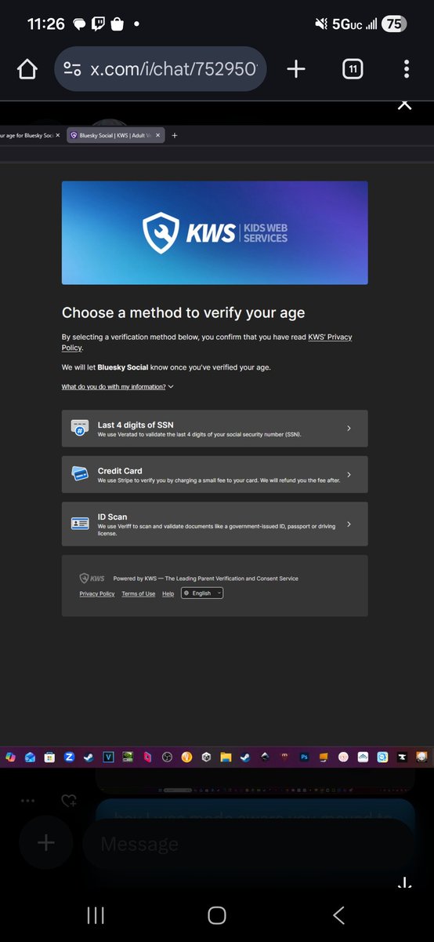The image size is (434, 942).
Task: Open footer Privacy Policy link
Action: [97, 593]
